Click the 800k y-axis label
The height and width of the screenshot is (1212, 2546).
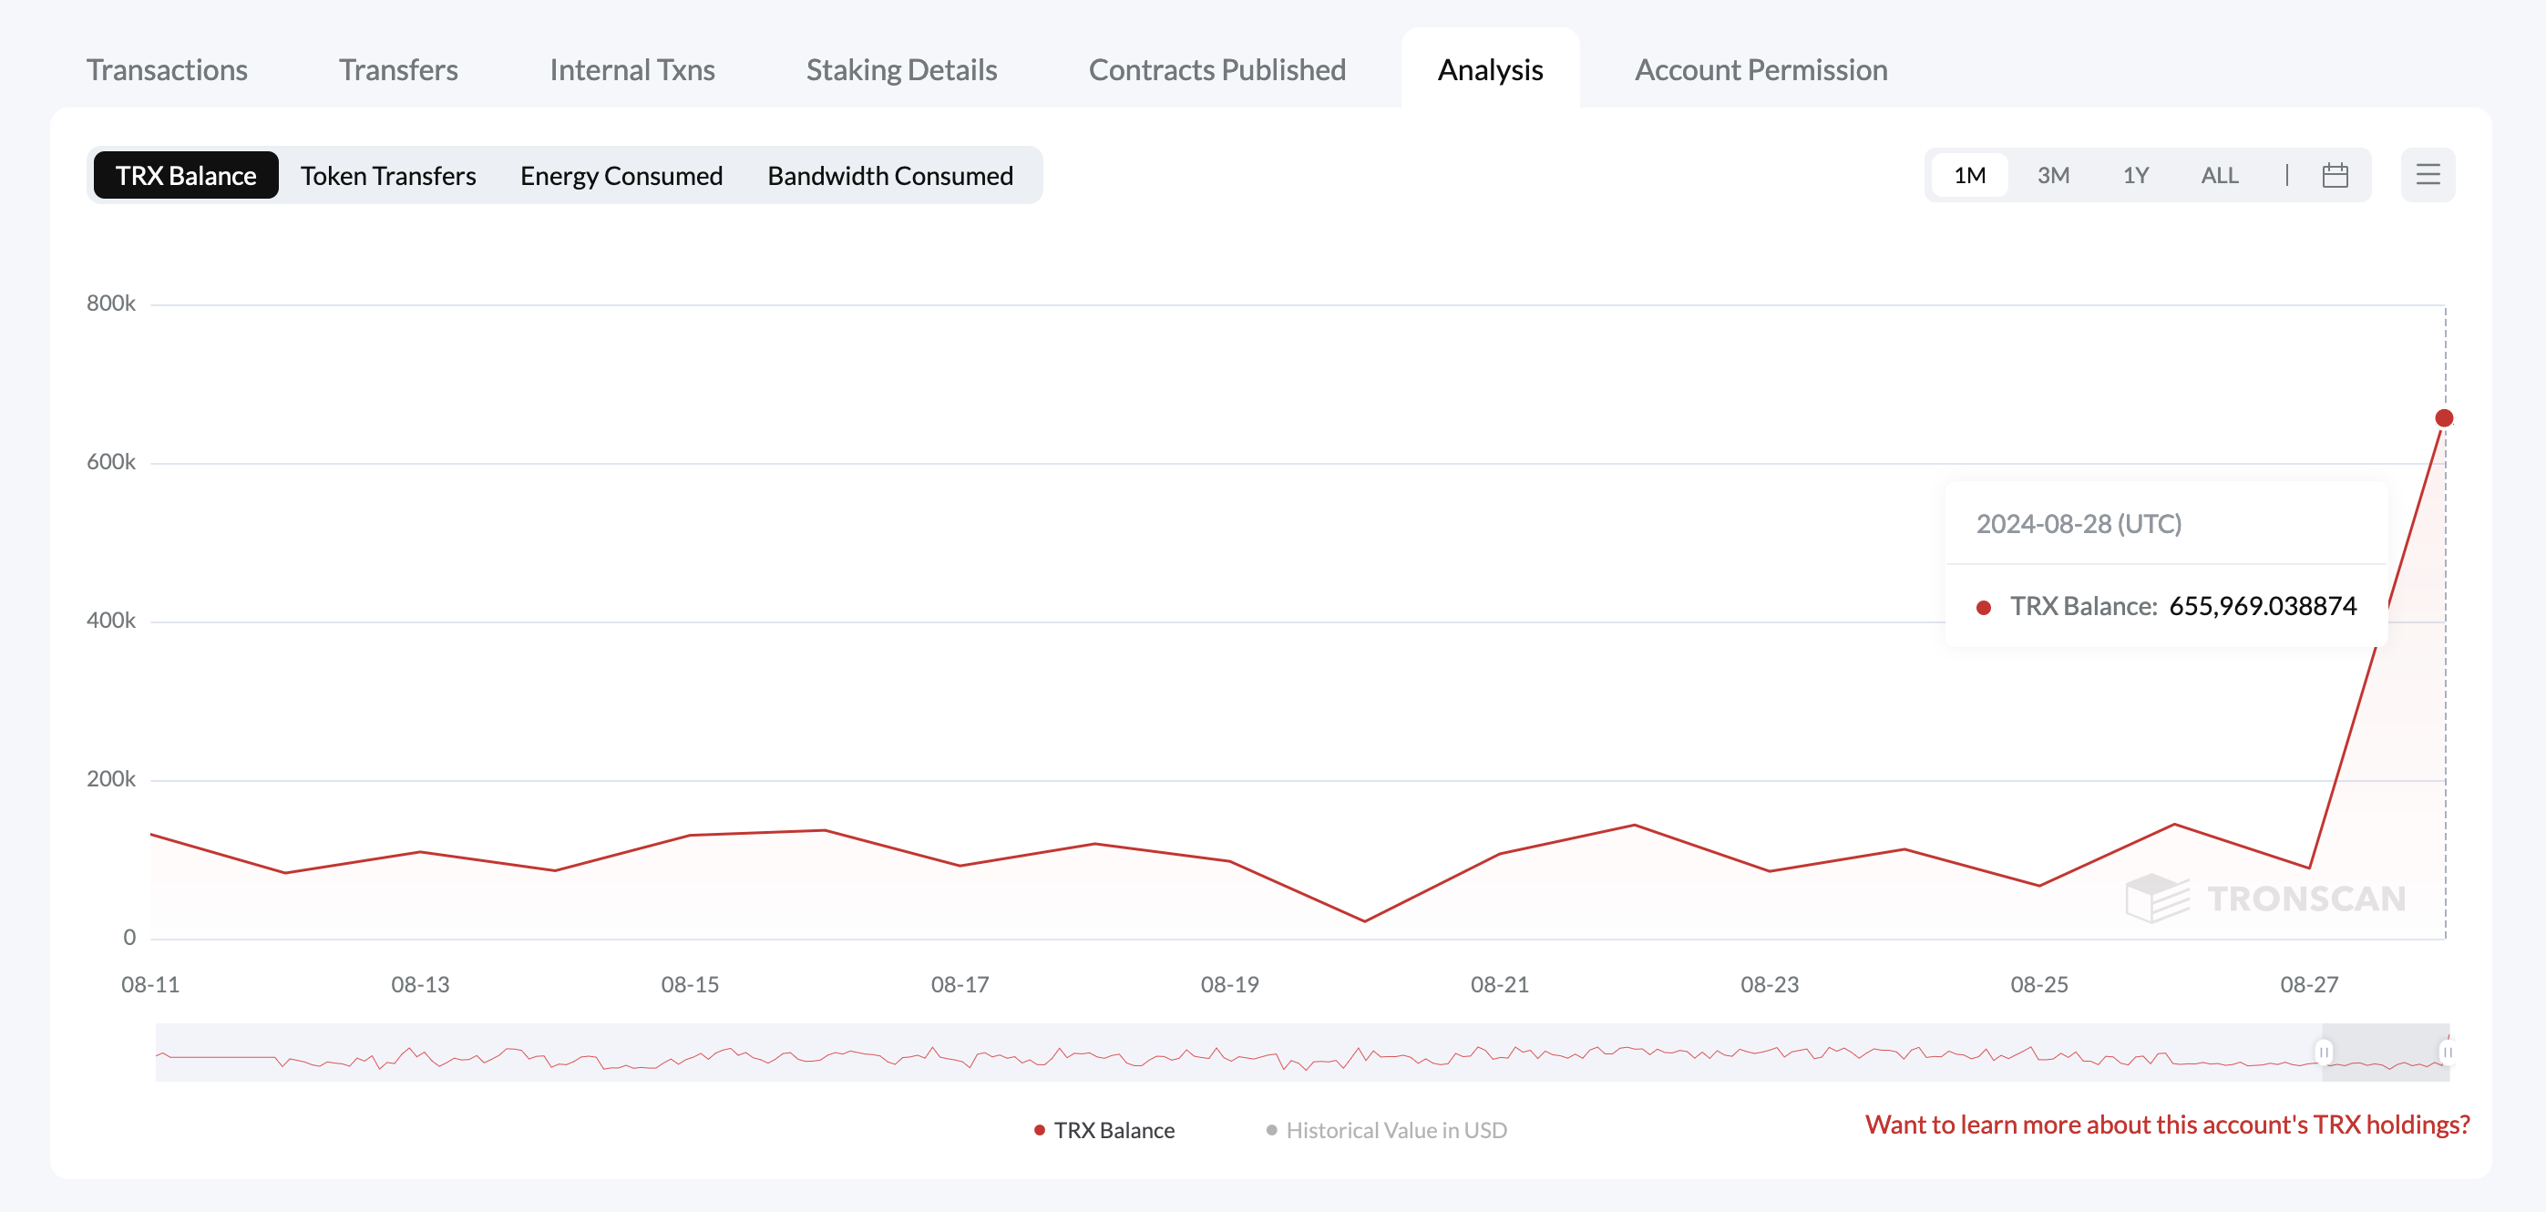point(110,303)
